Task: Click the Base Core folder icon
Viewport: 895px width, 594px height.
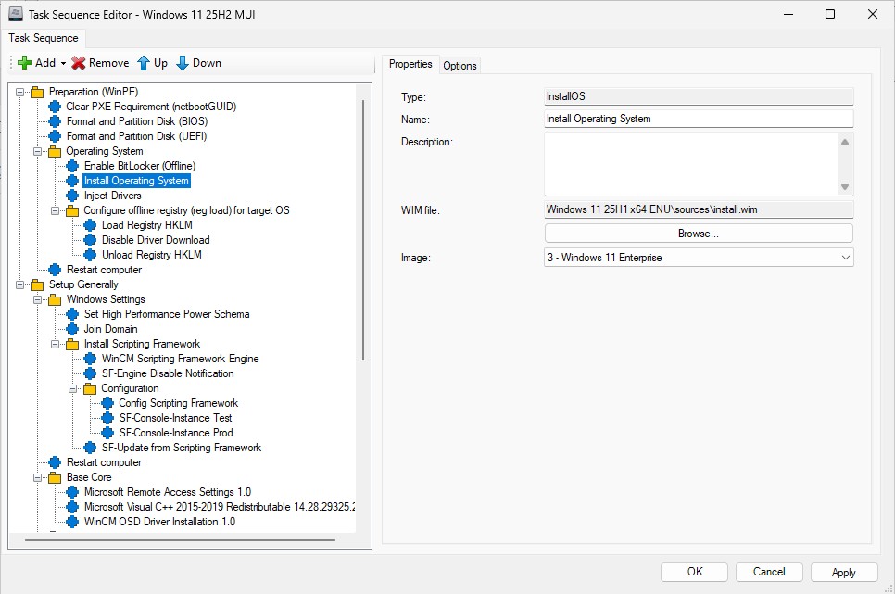Action: coord(55,477)
